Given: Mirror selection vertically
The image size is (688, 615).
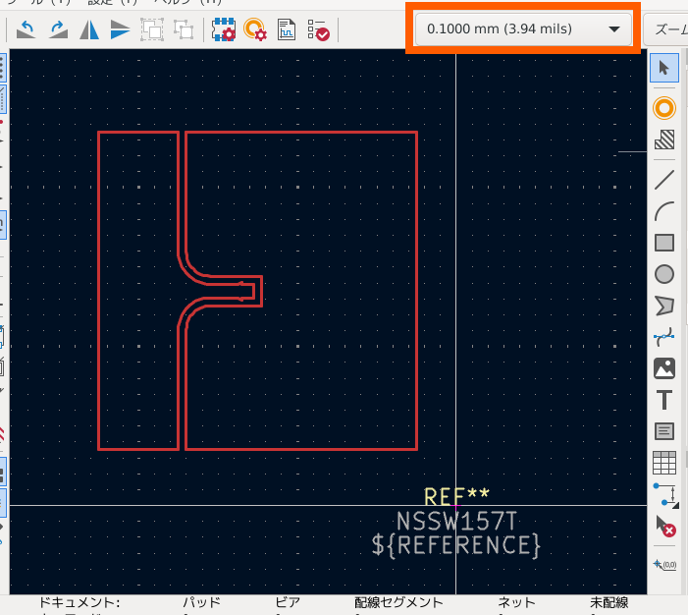Looking at the screenshot, I should pyautogui.click(x=120, y=29).
